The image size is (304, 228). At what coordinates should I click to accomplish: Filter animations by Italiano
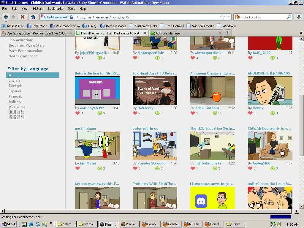coord(15,102)
